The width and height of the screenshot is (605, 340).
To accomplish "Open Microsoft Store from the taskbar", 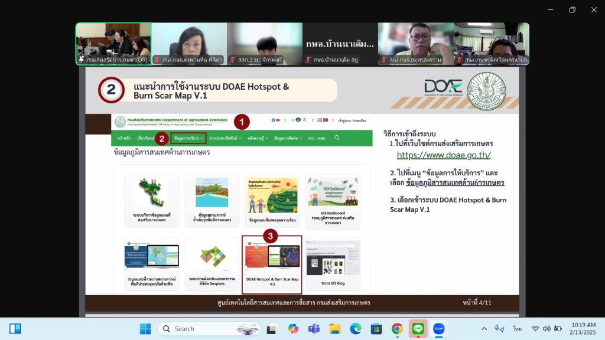I will [x=376, y=329].
